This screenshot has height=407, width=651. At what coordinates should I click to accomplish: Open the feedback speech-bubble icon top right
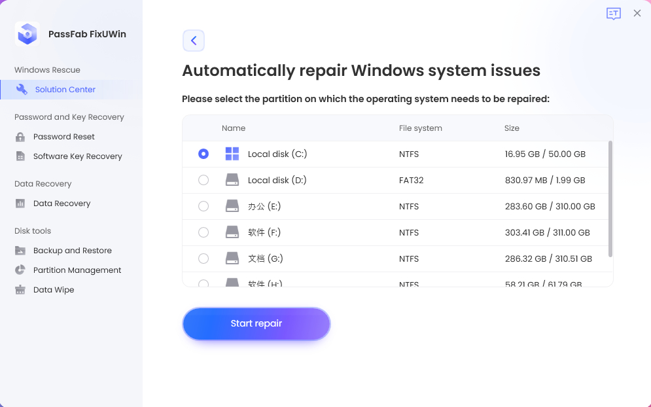click(614, 13)
